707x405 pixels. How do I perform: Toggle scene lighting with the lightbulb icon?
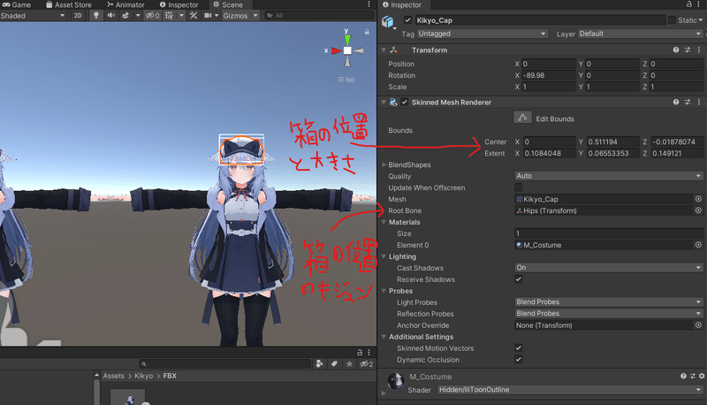[95, 15]
